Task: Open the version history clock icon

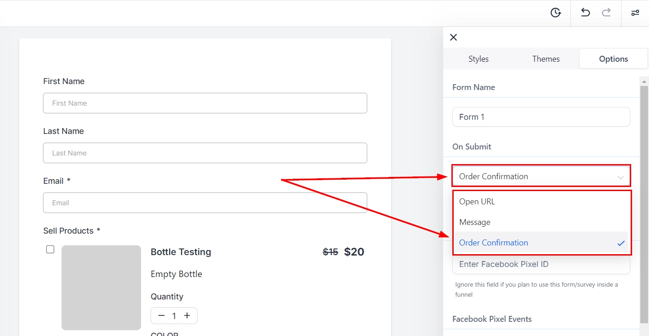Action: (556, 13)
